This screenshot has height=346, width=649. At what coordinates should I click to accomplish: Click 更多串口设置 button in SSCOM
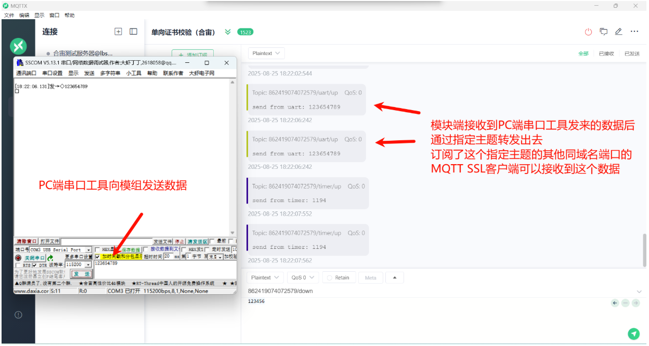point(79,257)
